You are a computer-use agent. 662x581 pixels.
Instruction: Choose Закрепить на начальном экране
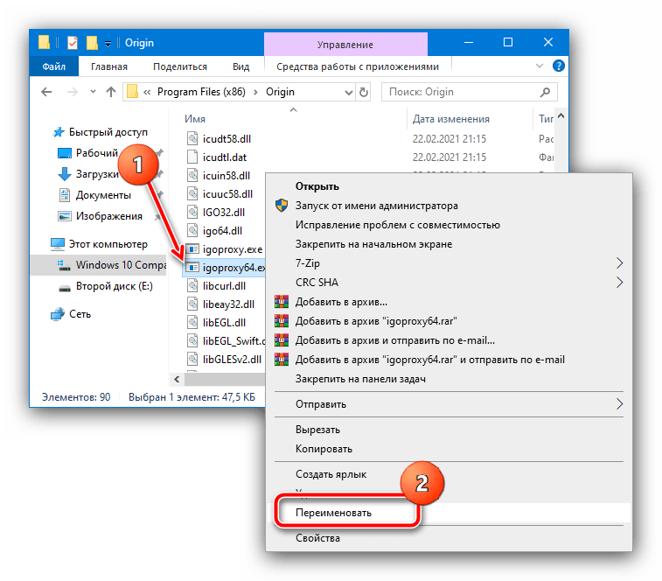pyautogui.click(x=449, y=244)
